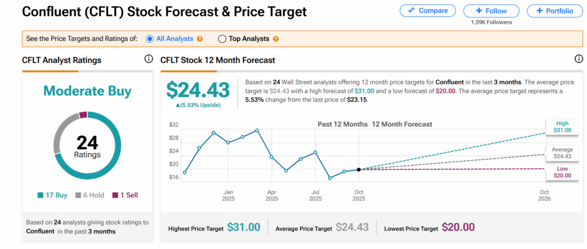Follow the Confluent stock
The height and width of the screenshot is (249, 587).
[x=491, y=11]
